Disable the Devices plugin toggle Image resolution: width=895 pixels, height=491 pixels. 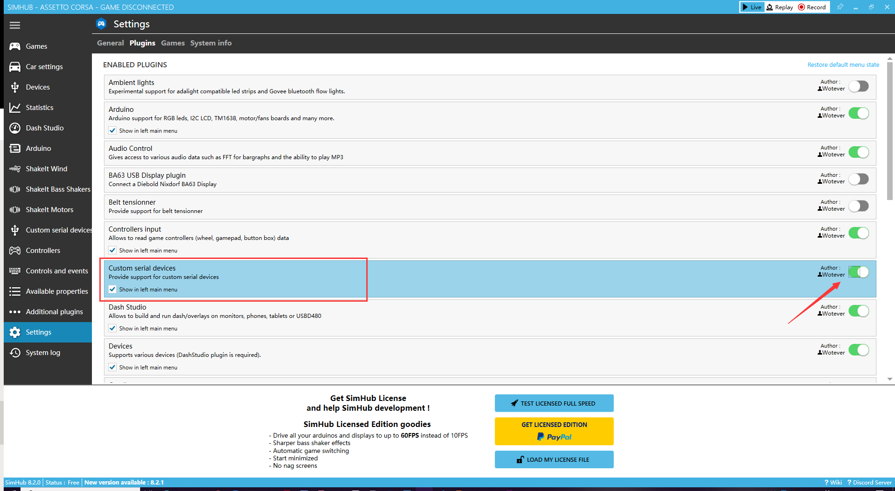coord(859,350)
